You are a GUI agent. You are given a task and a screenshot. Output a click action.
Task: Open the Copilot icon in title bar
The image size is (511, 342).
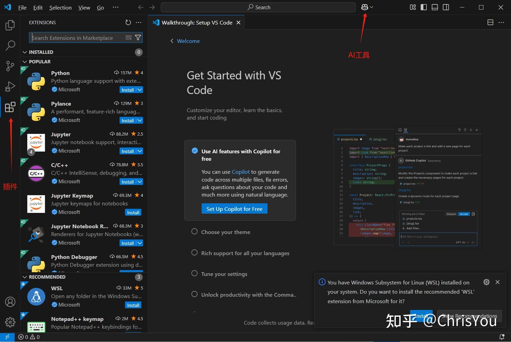[365, 7]
